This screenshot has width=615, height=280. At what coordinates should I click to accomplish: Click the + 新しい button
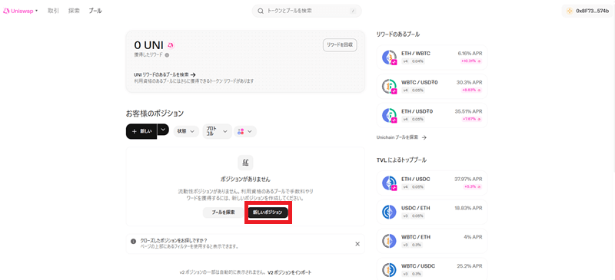tap(141, 132)
